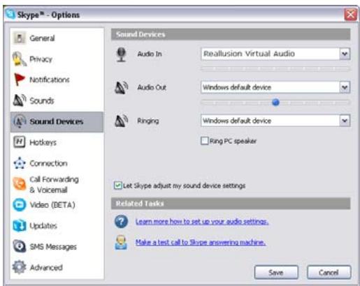Open Call Forwarding & Voicemail settings
Viewport: 360px width, 286px height.
57,184
